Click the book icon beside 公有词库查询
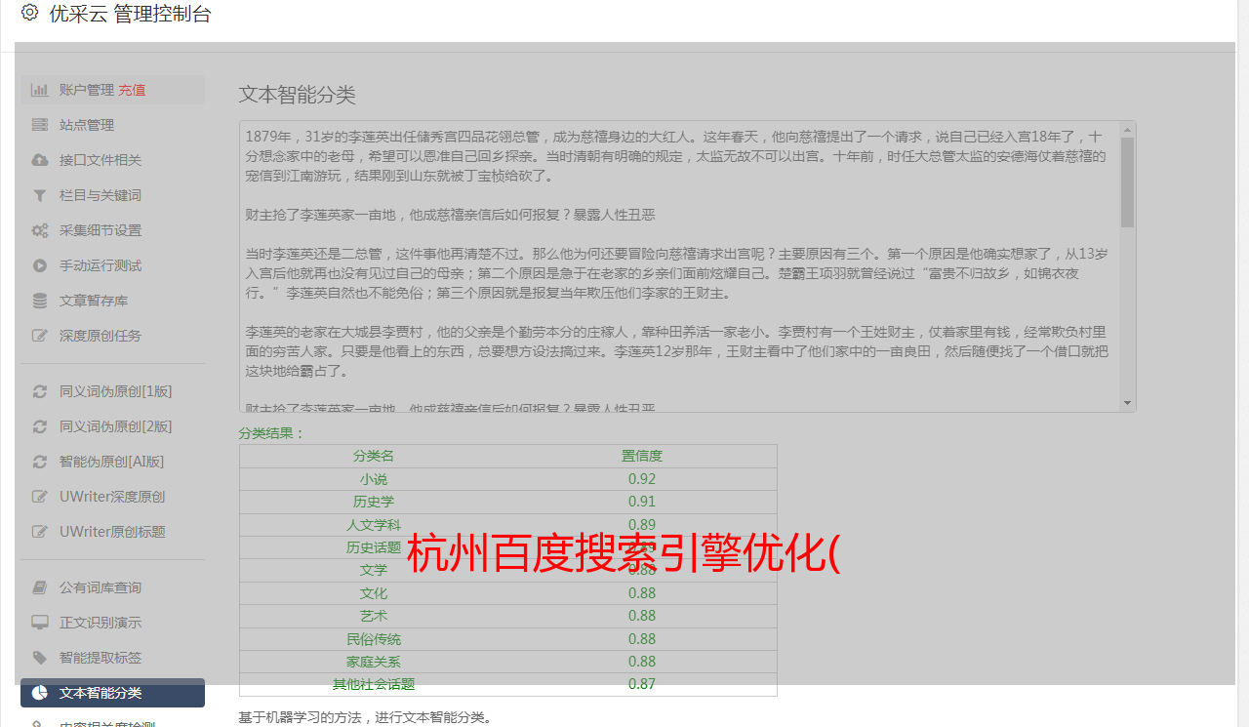The height and width of the screenshot is (727, 1249). pyautogui.click(x=39, y=587)
